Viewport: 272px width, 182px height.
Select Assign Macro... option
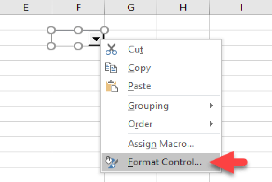coord(161,144)
